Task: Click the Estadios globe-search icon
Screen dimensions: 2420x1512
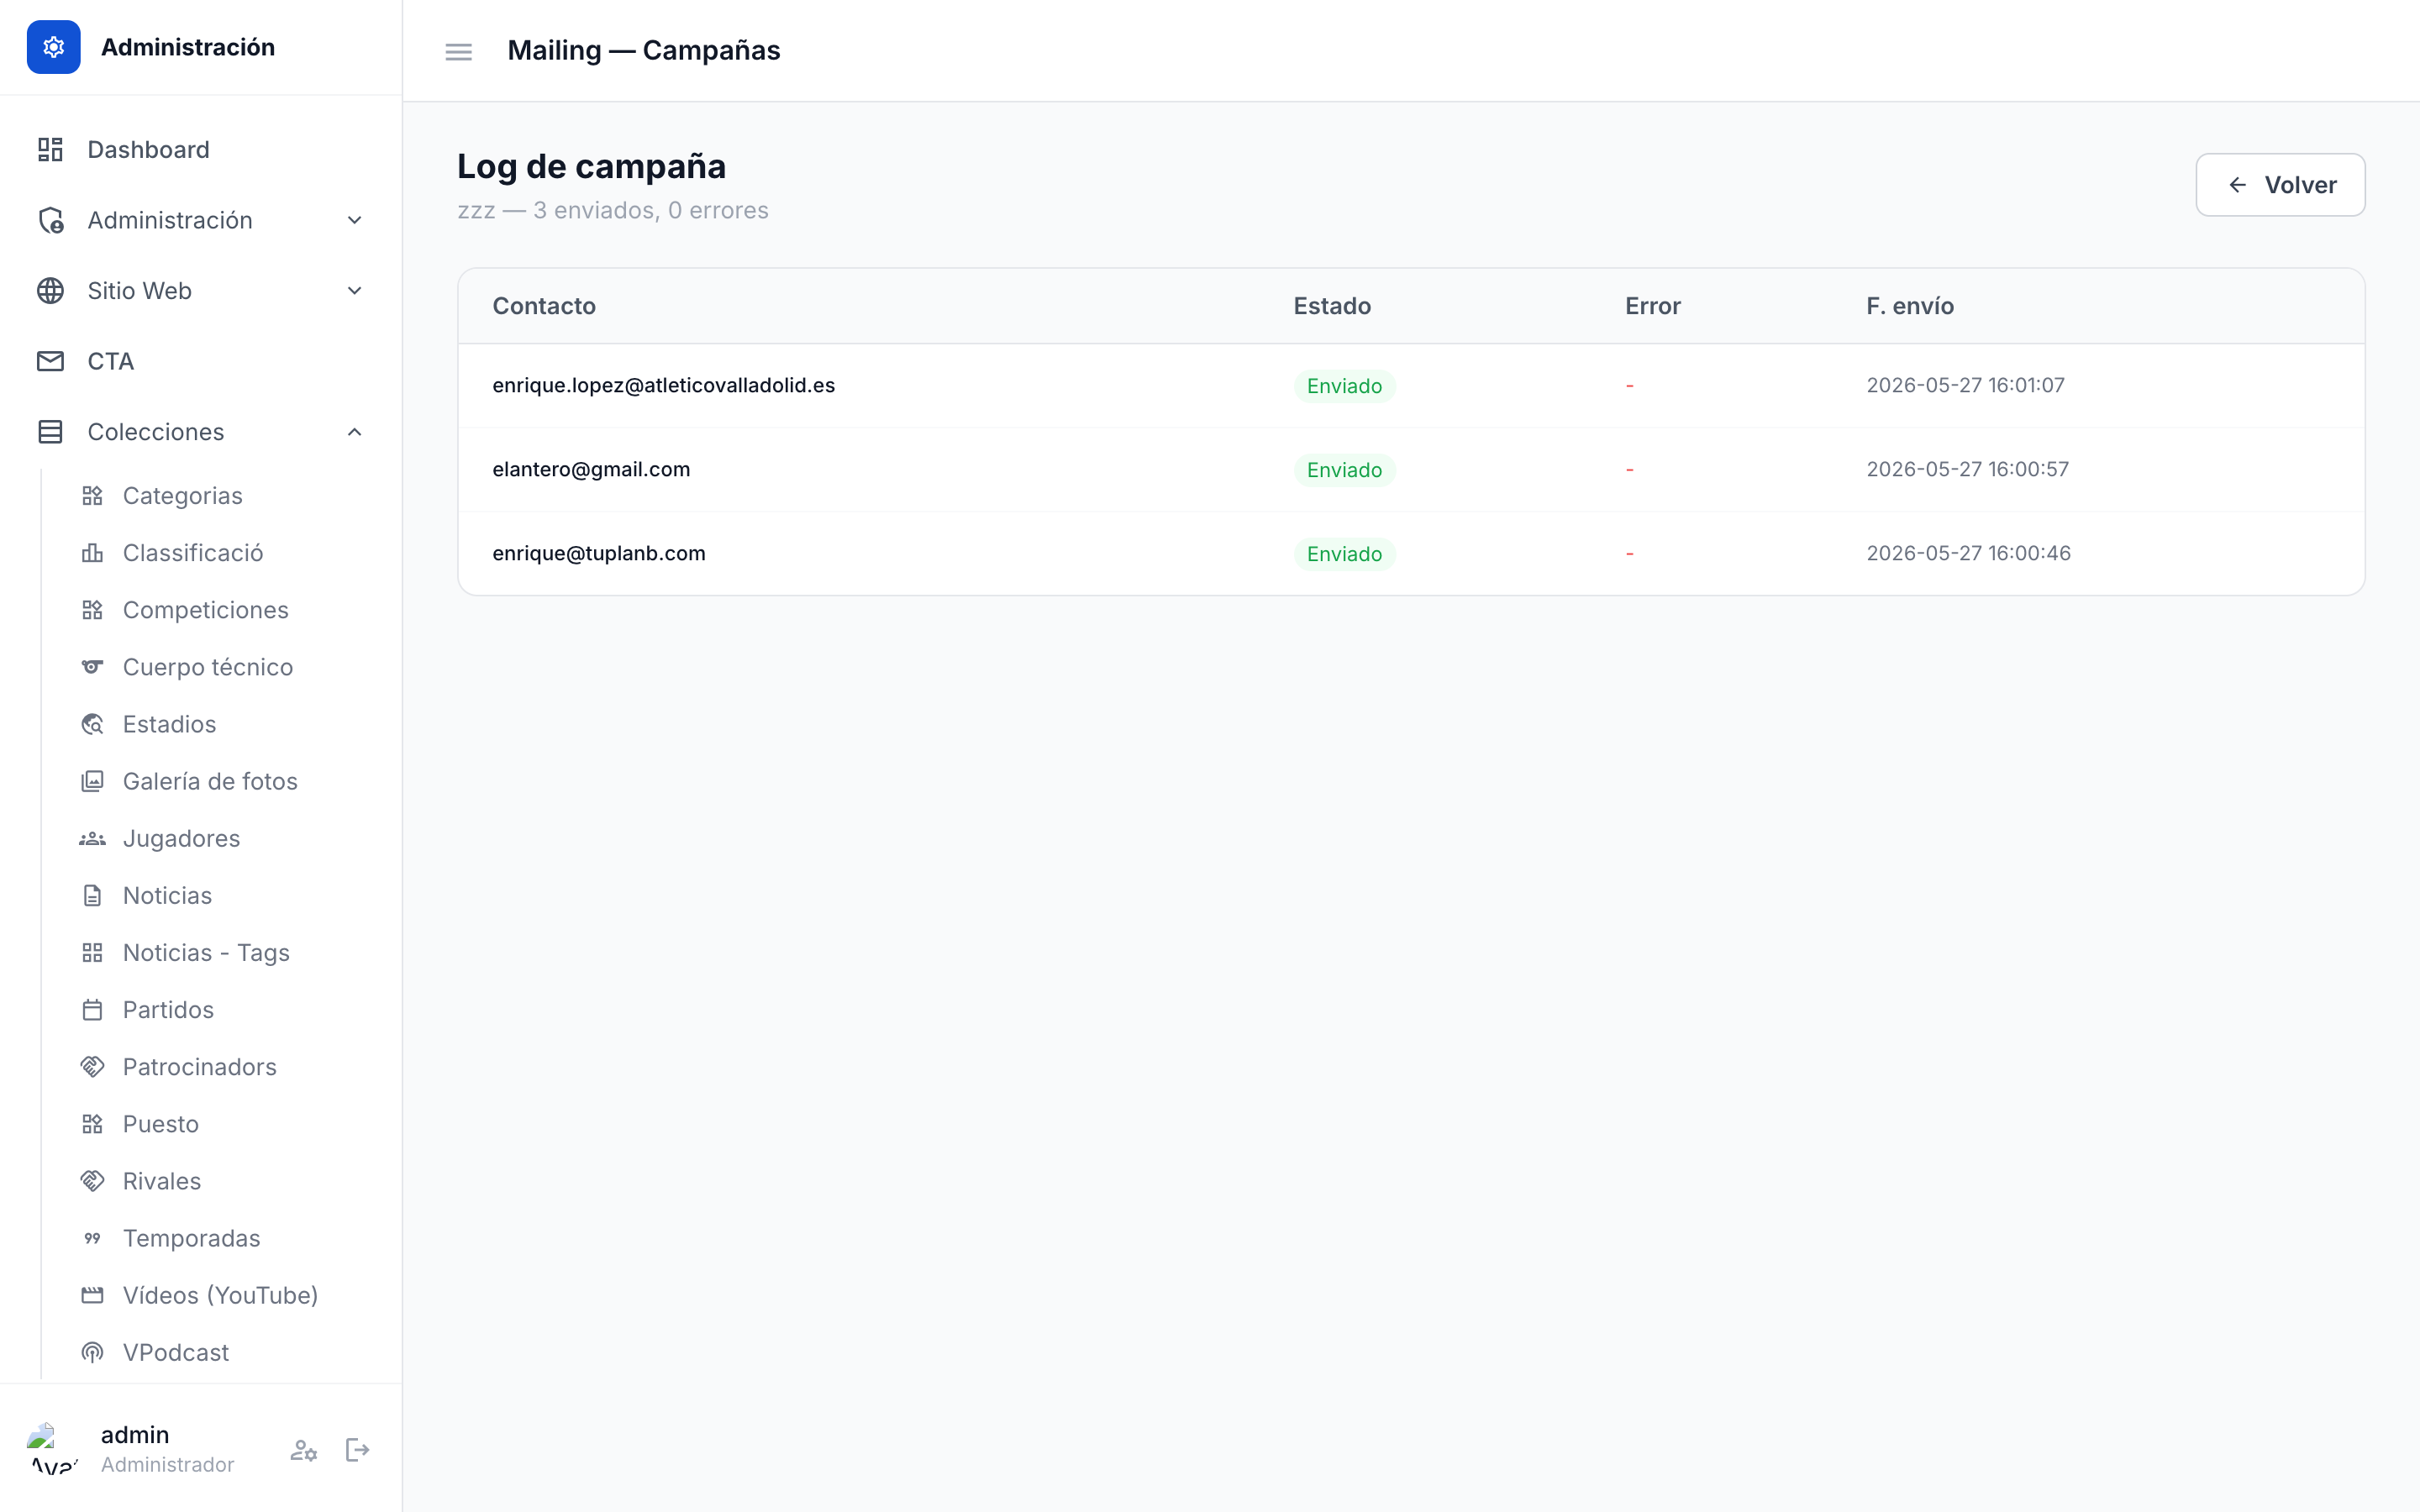Action: coord(92,724)
